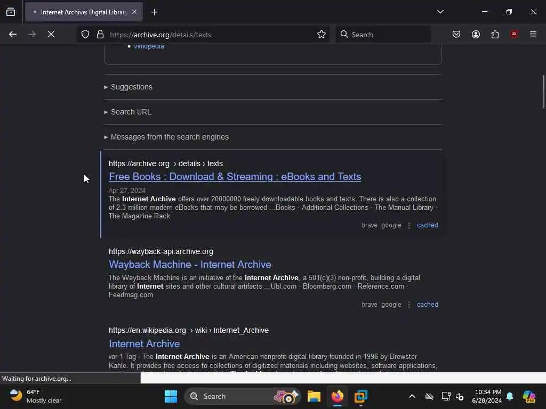Click the Firefox Search box
This screenshot has height=409, width=546.
[x=383, y=35]
